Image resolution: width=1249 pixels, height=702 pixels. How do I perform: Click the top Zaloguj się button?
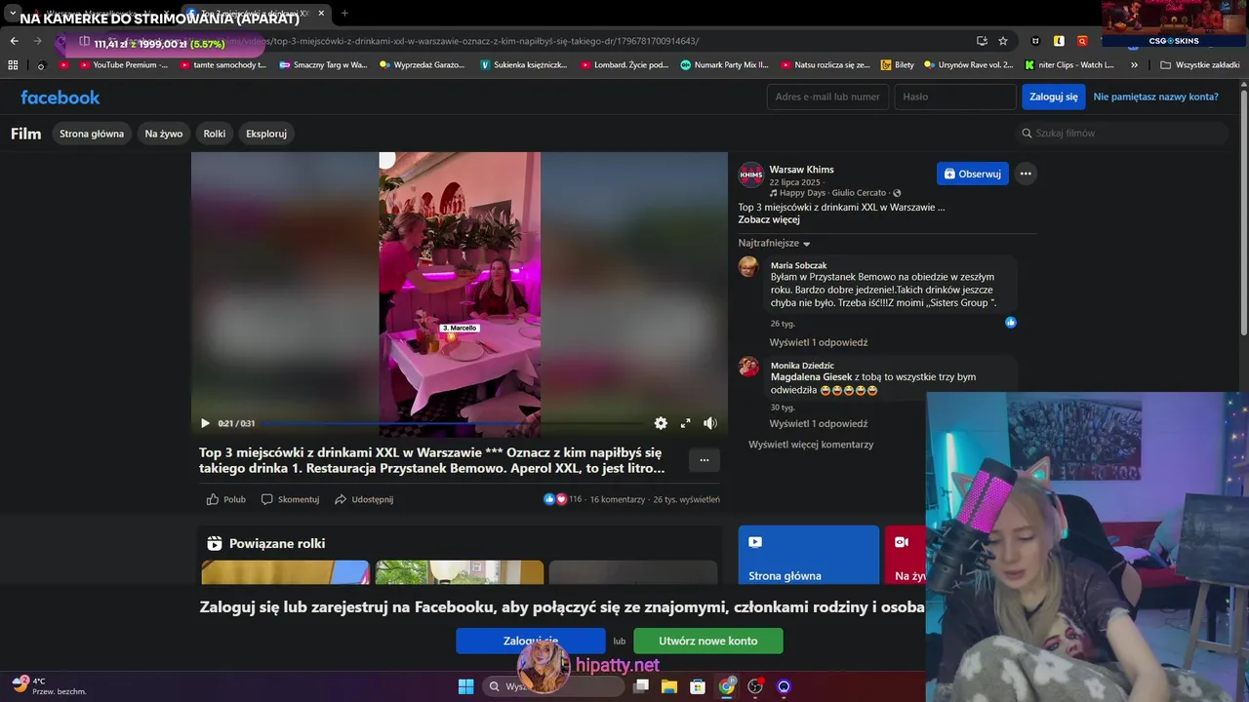tap(1054, 97)
